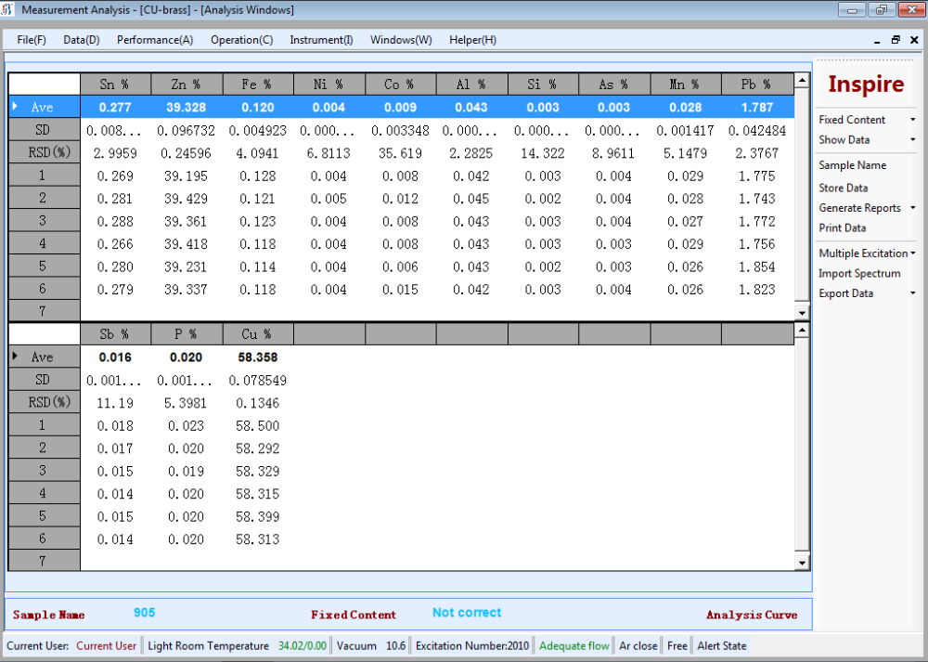The width and height of the screenshot is (928, 662).
Task: Select the Zn % column header
Action: (x=187, y=84)
